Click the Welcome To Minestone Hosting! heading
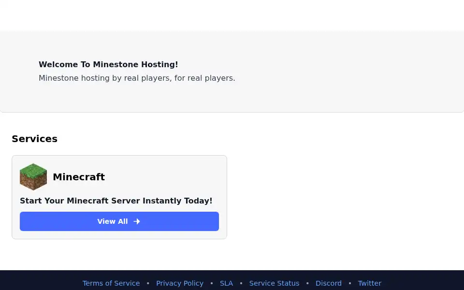 [108, 64]
